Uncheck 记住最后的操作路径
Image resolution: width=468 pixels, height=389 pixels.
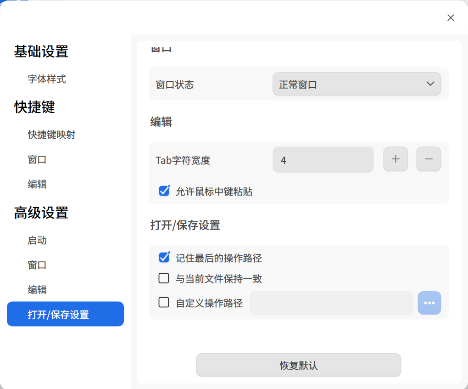pos(164,257)
